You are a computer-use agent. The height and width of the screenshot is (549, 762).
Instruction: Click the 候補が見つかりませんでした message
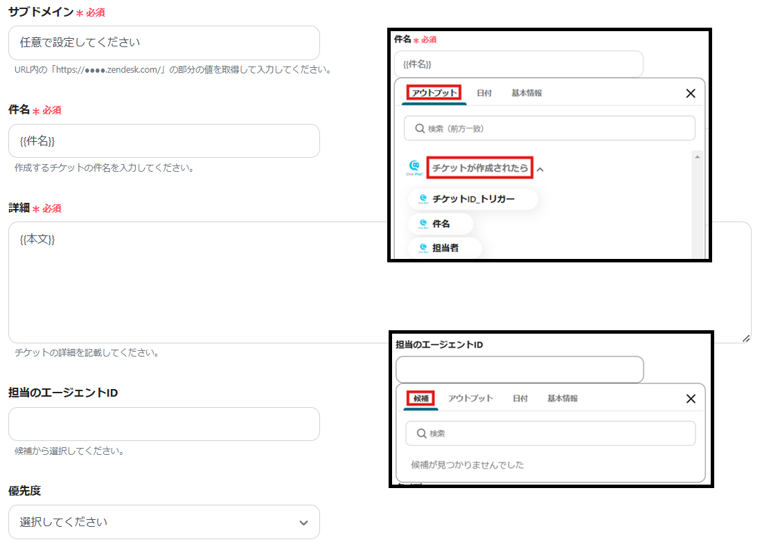click(468, 465)
